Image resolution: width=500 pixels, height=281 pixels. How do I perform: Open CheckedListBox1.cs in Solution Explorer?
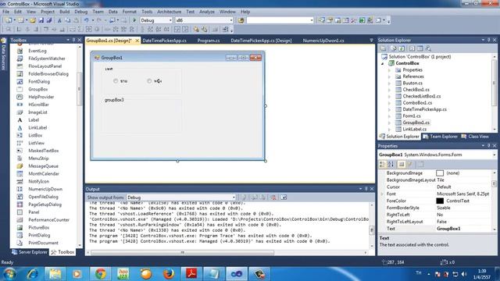[422, 96]
